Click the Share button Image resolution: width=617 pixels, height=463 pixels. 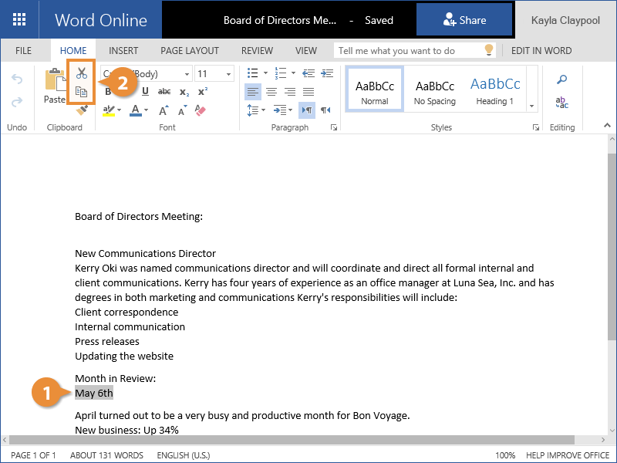pyautogui.click(x=464, y=21)
